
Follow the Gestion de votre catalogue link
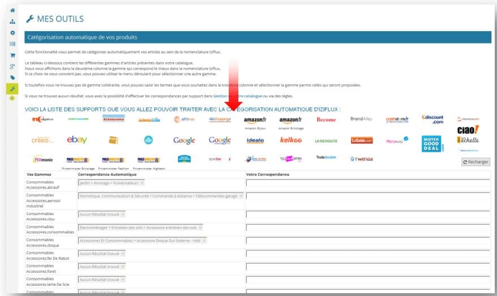238,96
